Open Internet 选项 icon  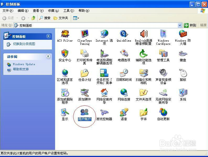(x=104, y=34)
